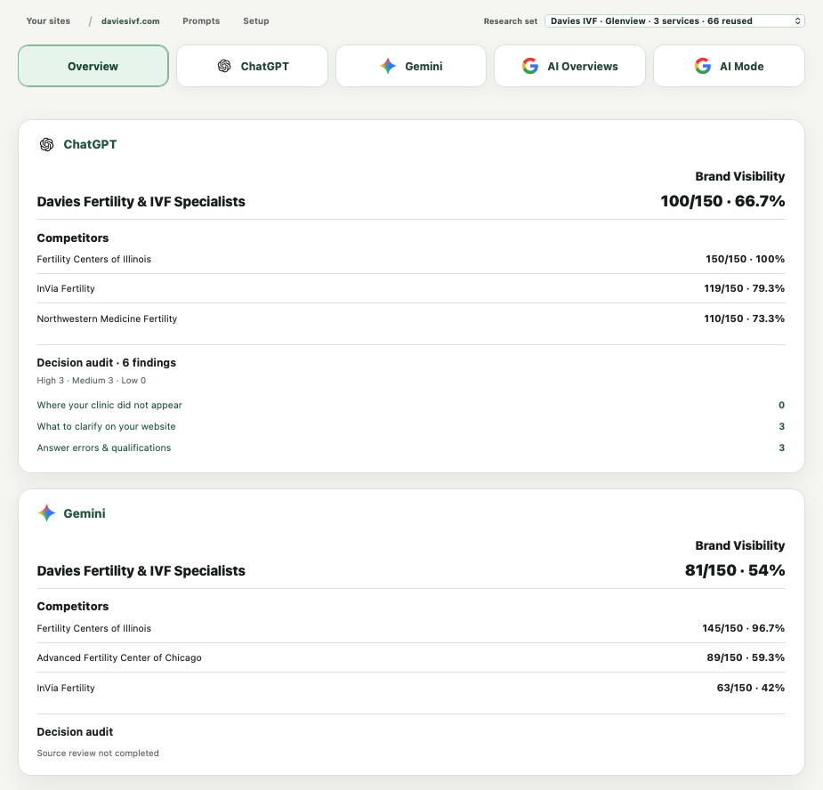Click the Brand Visibility label in ChatGPT card
Viewport: 823px width, 790px height.
[740, 176]
